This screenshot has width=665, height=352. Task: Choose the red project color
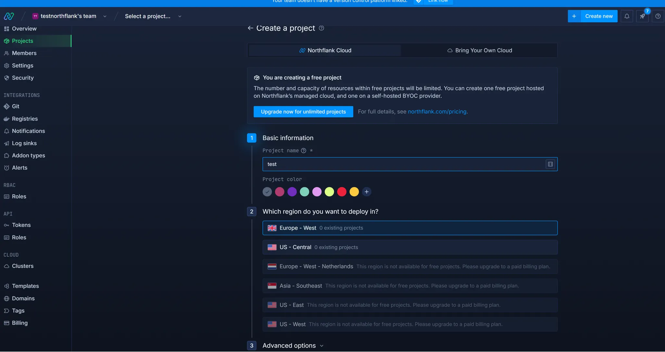[x=342, y=192]
